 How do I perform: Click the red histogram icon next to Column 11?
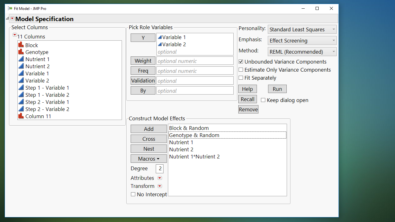21,116
